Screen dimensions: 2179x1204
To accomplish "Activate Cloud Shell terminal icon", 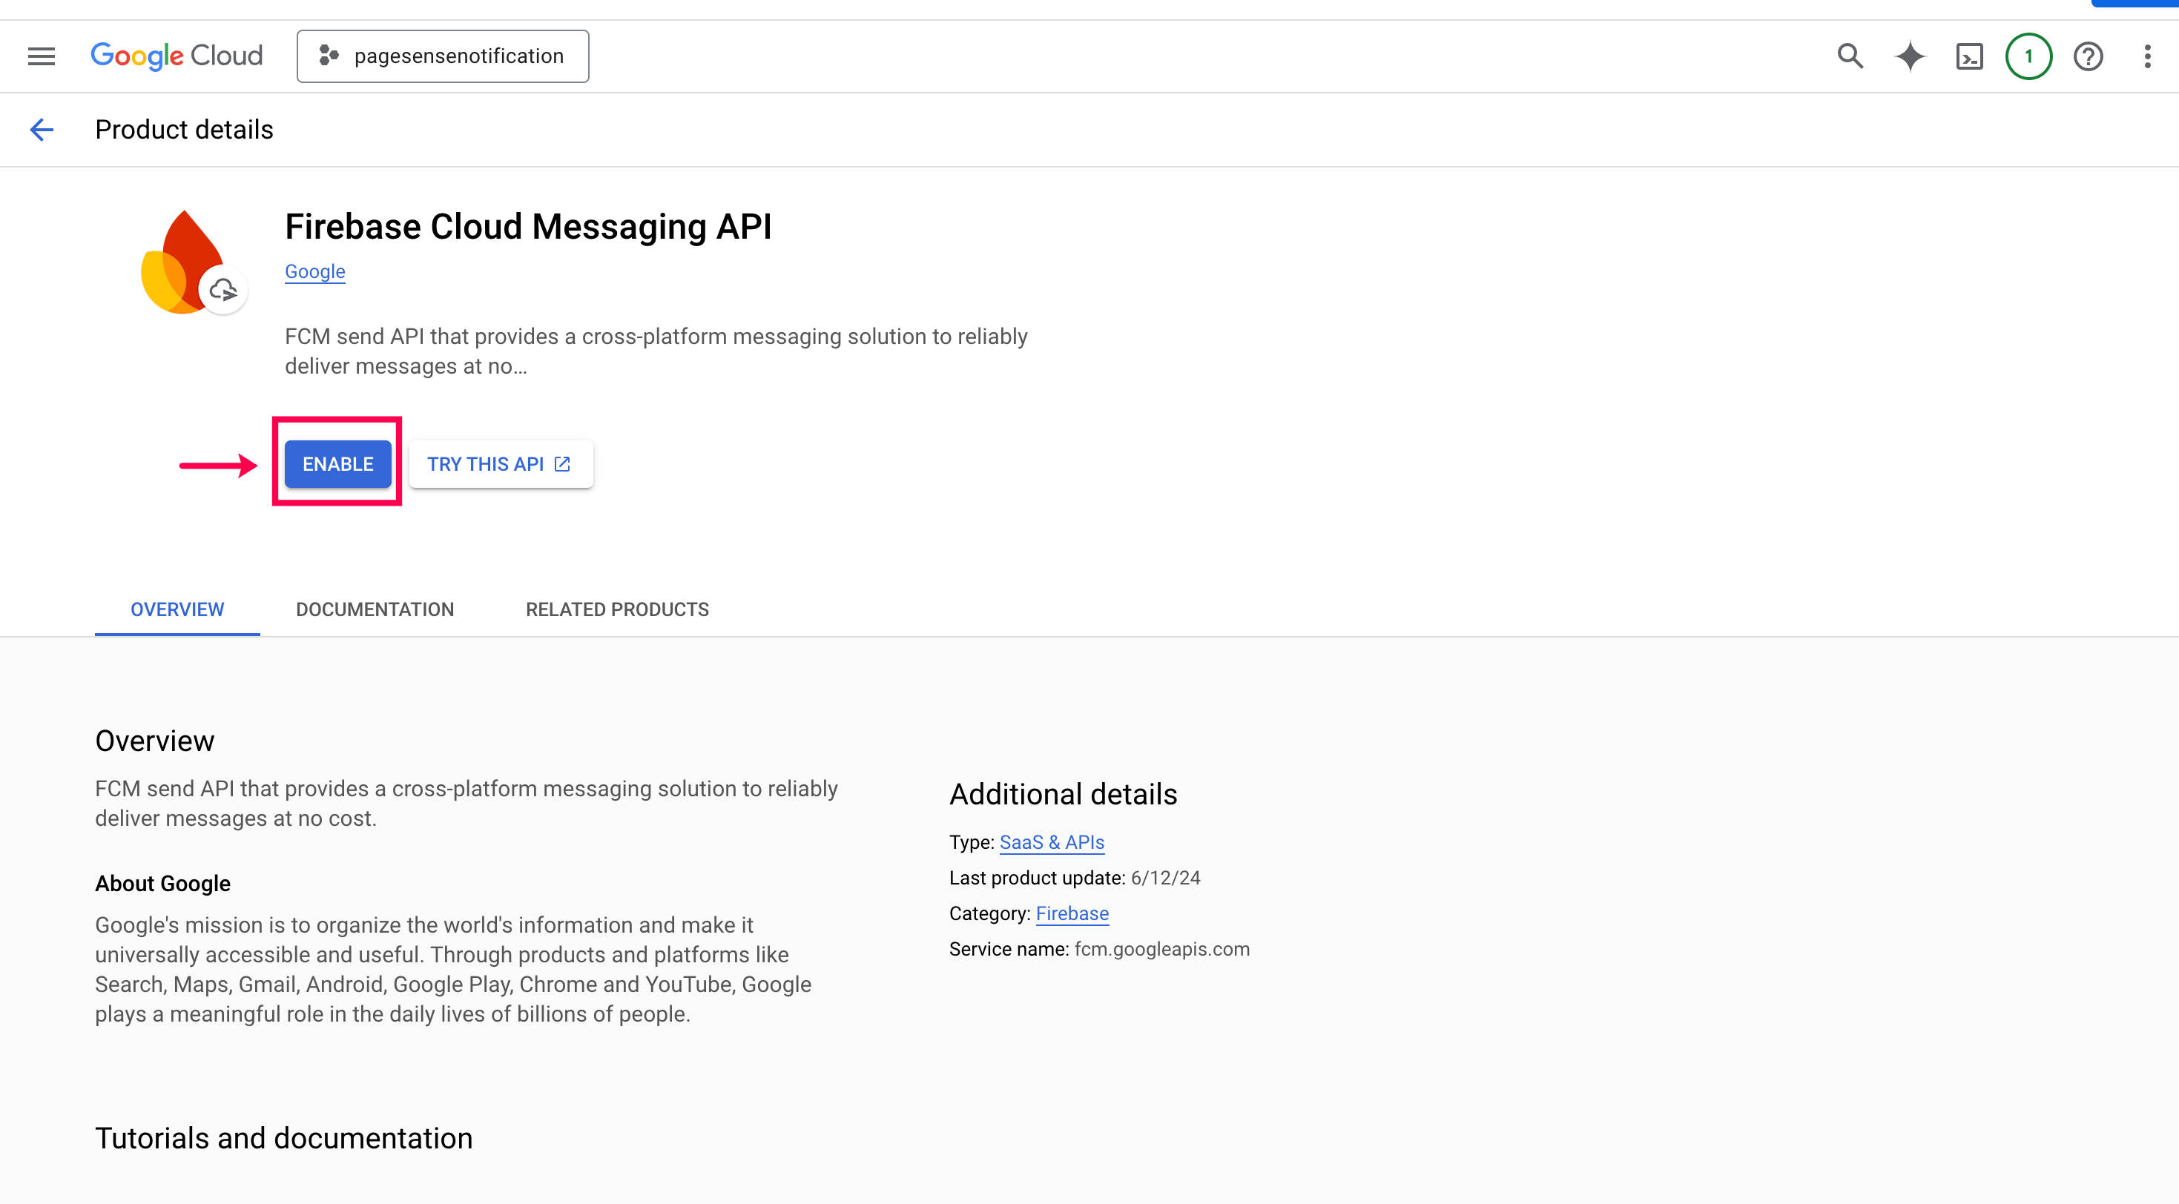I will click(1969, 56).
